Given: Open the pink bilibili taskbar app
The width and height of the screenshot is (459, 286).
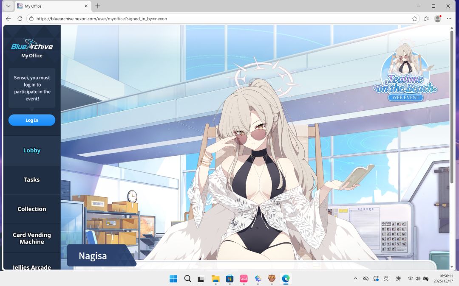Looking at the screenshot, I should [x=244, y=279].
